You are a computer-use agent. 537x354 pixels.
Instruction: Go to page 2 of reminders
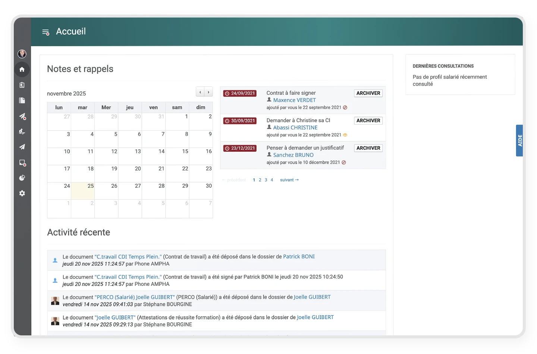260,180
